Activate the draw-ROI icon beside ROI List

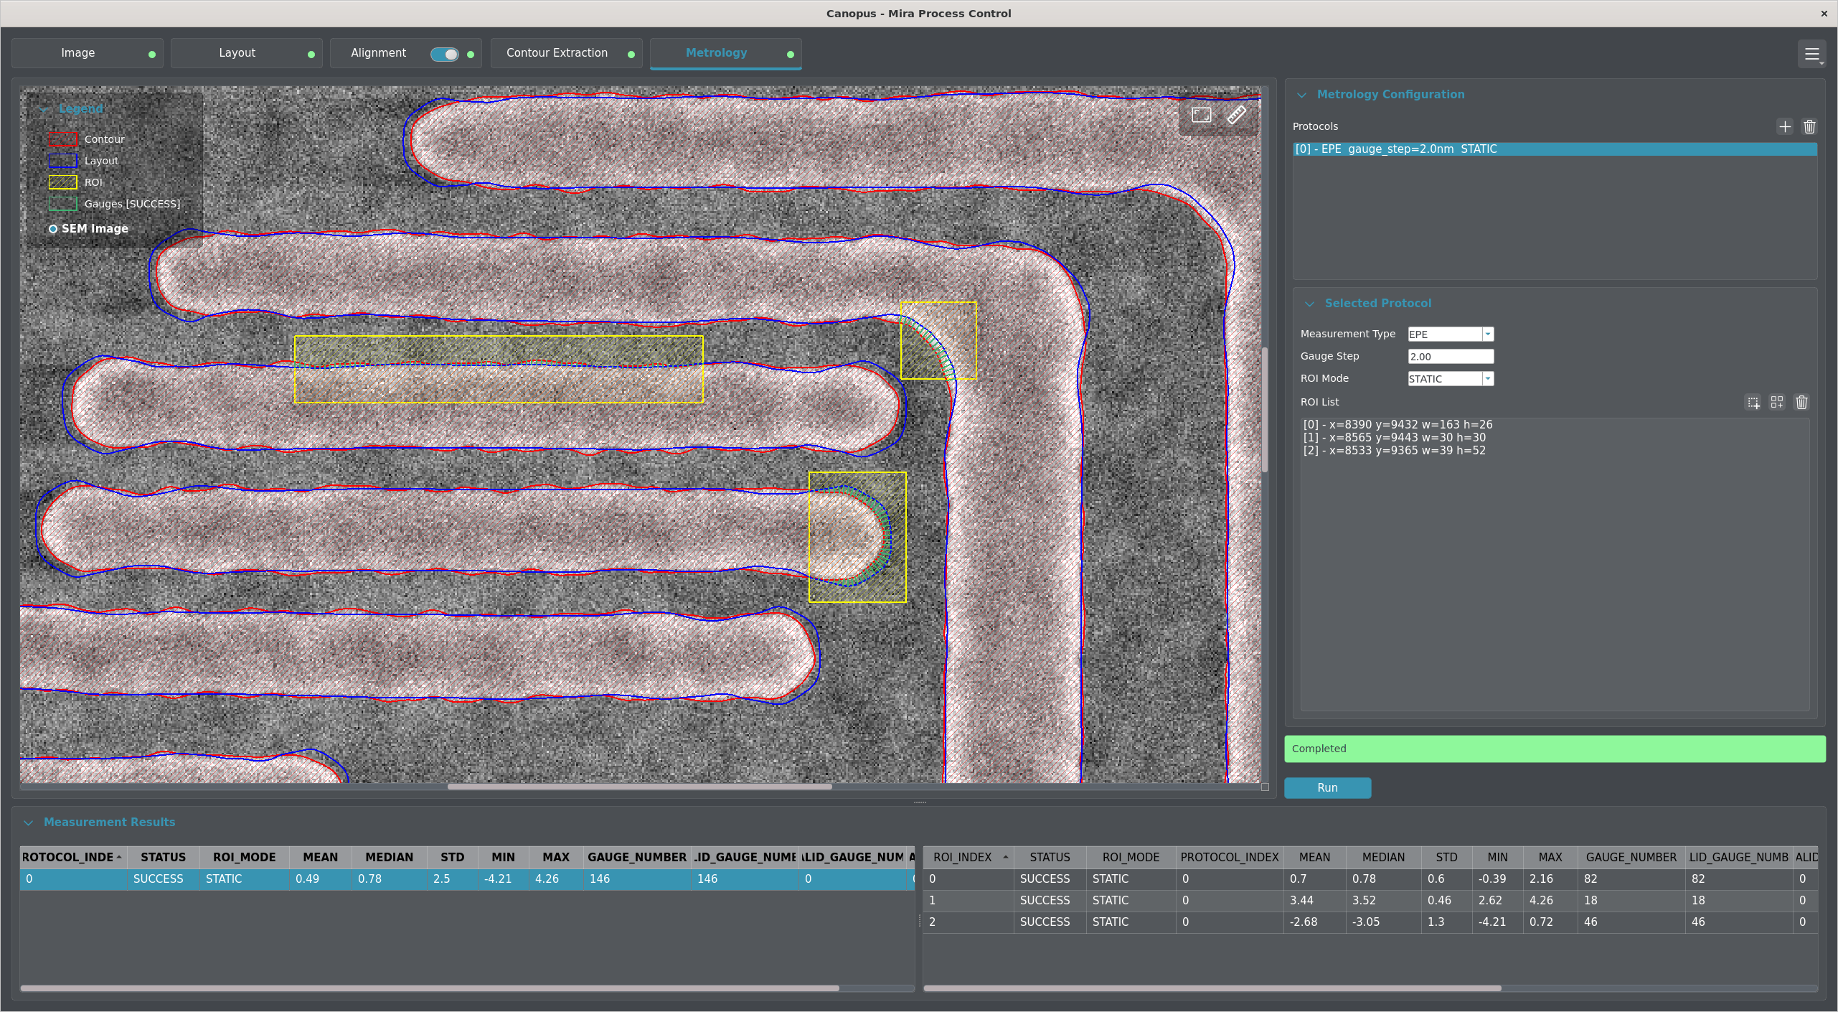coord(1753,402)
